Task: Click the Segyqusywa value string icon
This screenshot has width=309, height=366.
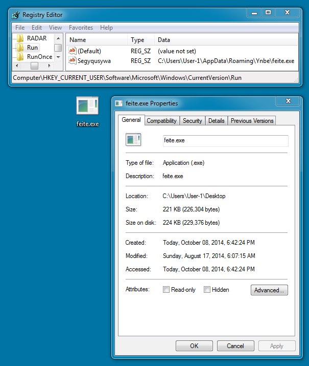Action: coord(73,60)
